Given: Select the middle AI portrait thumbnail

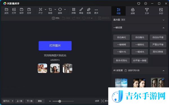Looking at the screenshot, I should tap(139, 83).
